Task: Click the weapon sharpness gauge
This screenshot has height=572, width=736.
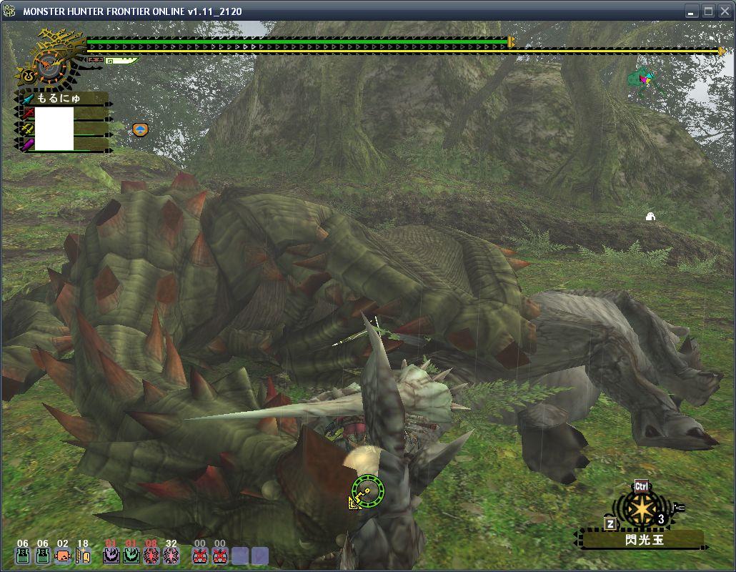Action: 122,61
